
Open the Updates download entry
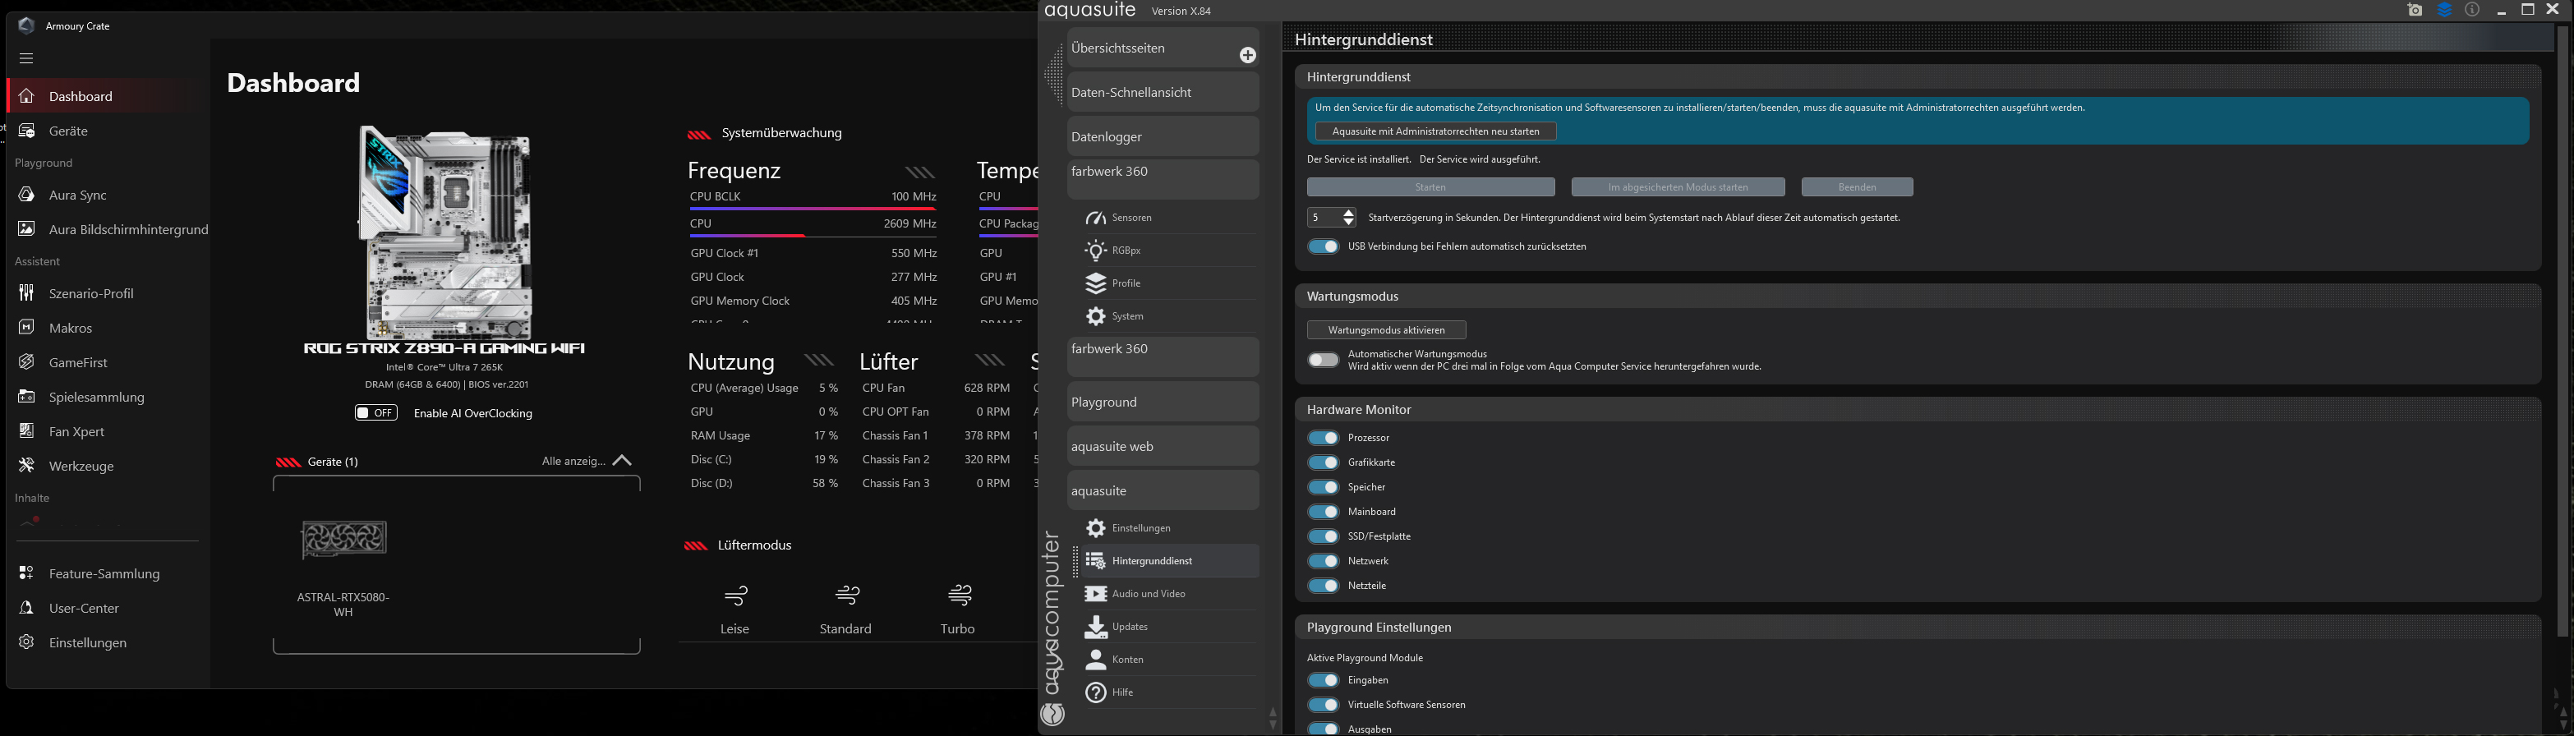click(1129, 626)
